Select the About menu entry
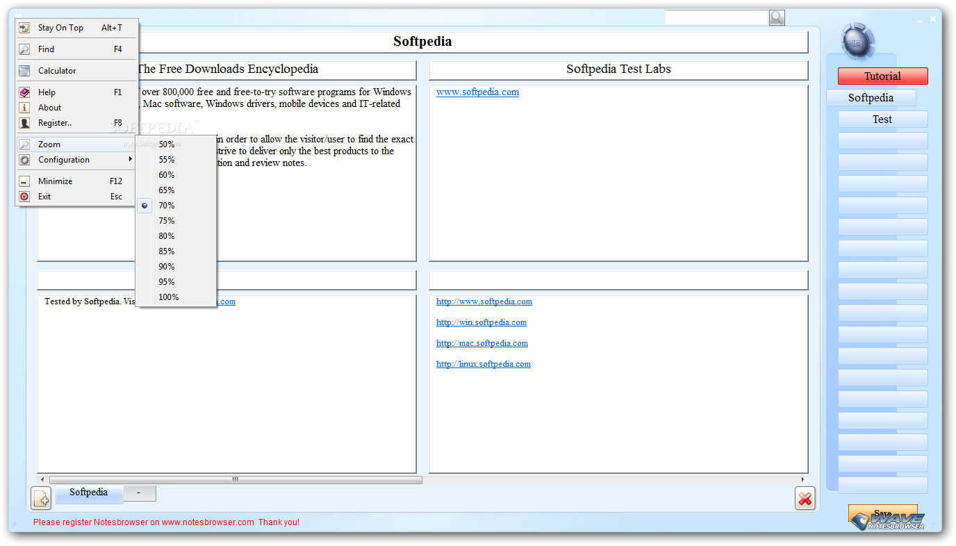The image size is (956, 546). coord(77,108)
